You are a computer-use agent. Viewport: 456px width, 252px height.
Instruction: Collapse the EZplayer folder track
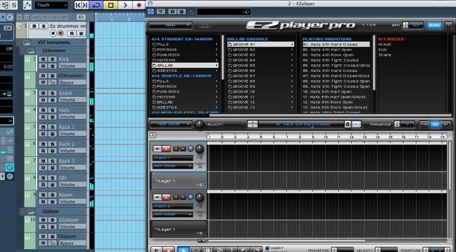[31, 211]
